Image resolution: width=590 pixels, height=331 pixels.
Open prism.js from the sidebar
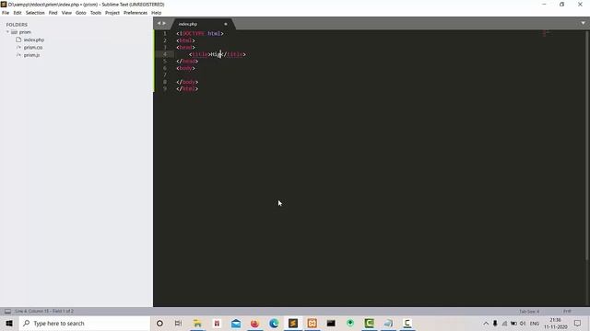tap(31, 55)
